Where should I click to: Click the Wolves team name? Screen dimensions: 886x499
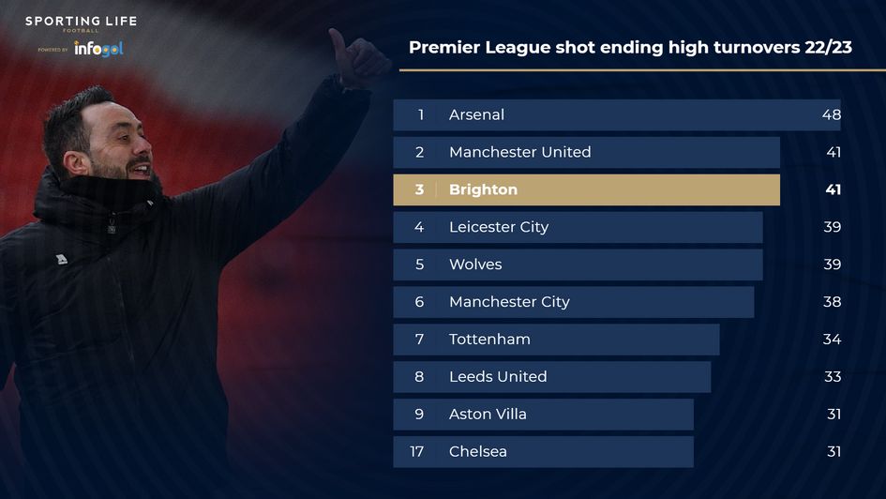[475, 265]
